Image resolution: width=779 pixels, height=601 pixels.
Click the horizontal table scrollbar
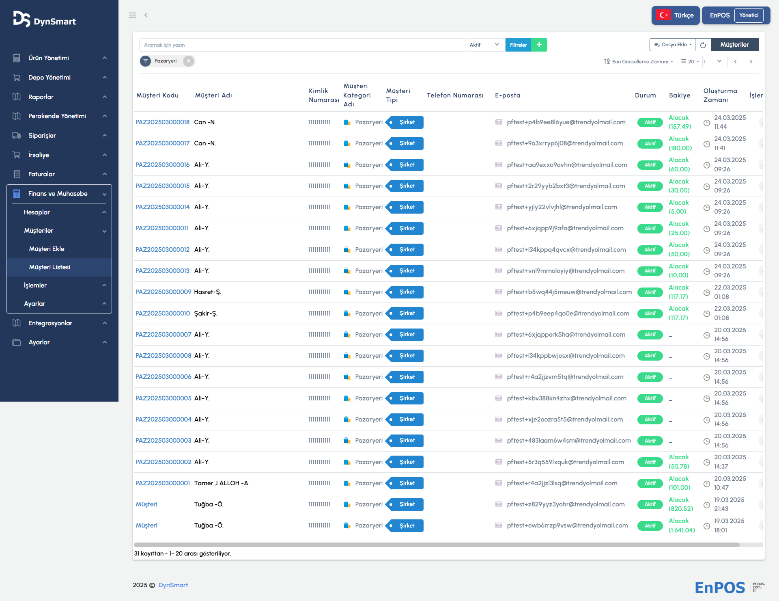coord(436,545)
